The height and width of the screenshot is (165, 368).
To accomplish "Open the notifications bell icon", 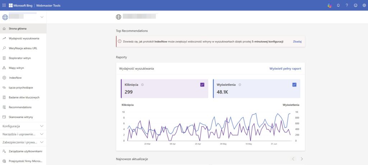I will [x=338, y=5].
